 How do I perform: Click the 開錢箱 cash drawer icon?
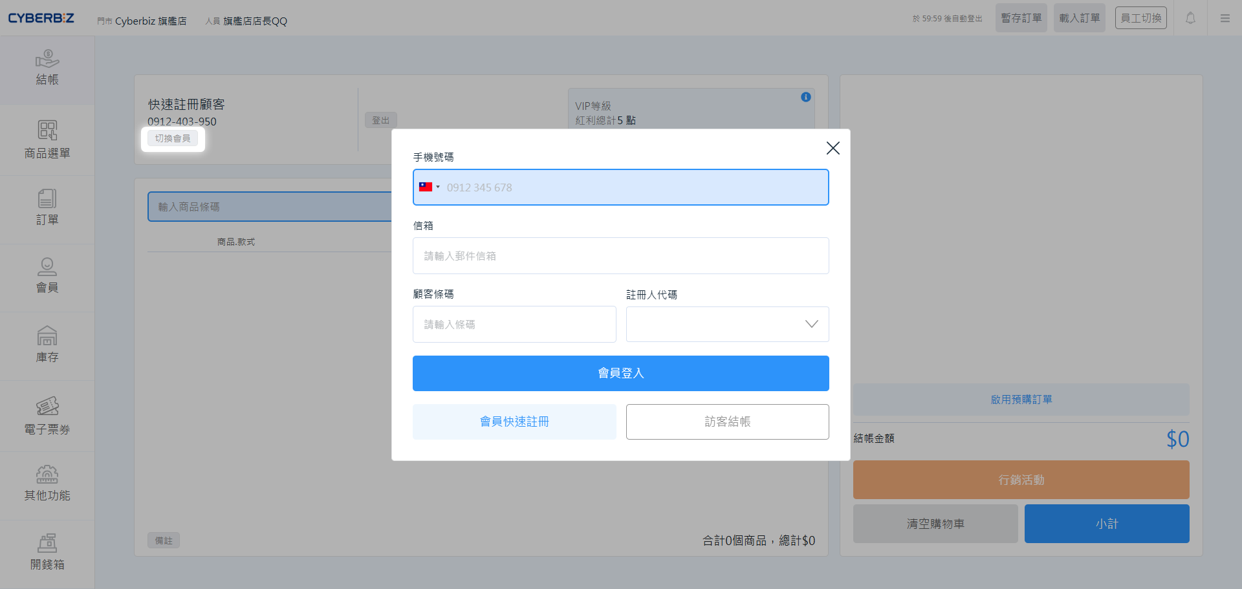(x=47, y=552)
